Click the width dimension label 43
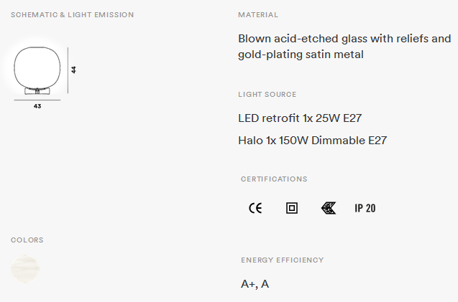This screenshot has width=458, height=302. point(37,106)
